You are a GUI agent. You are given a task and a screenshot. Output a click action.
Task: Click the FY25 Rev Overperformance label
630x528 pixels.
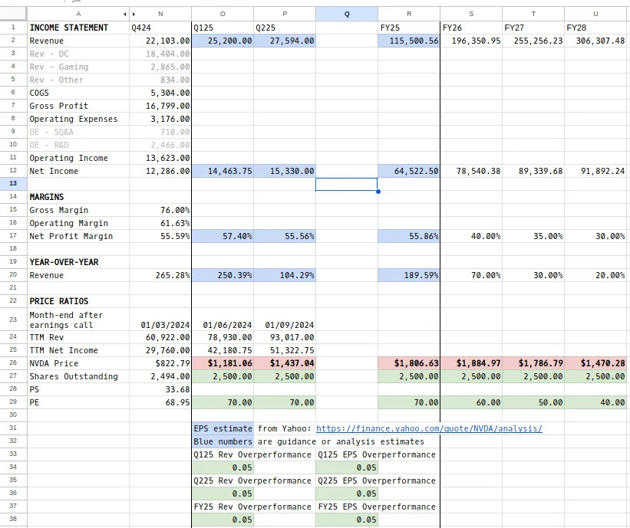click(252, 507)
